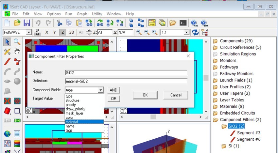Viewport: 278px width, 153px height.
Task: Open Materials (8) folder in tree
Action: click(x=232, y=106)
